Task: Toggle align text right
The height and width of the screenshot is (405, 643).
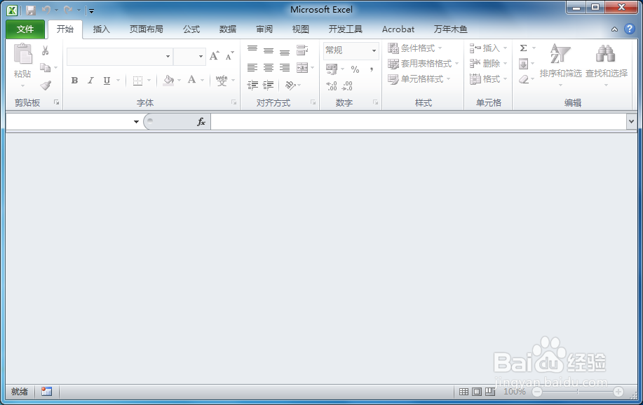Action: 284,68
